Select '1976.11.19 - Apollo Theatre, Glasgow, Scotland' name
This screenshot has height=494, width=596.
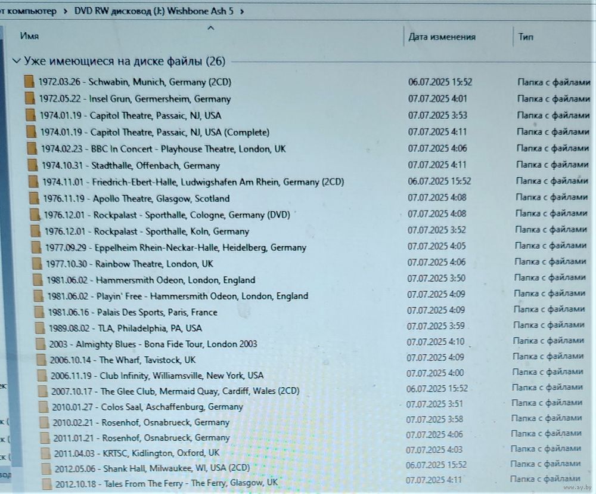point(136,199)
